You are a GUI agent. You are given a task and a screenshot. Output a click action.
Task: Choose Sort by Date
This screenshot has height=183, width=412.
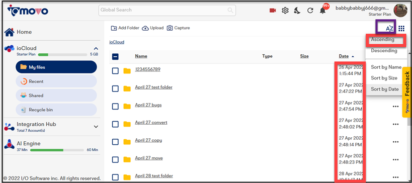tap(384, 89)
